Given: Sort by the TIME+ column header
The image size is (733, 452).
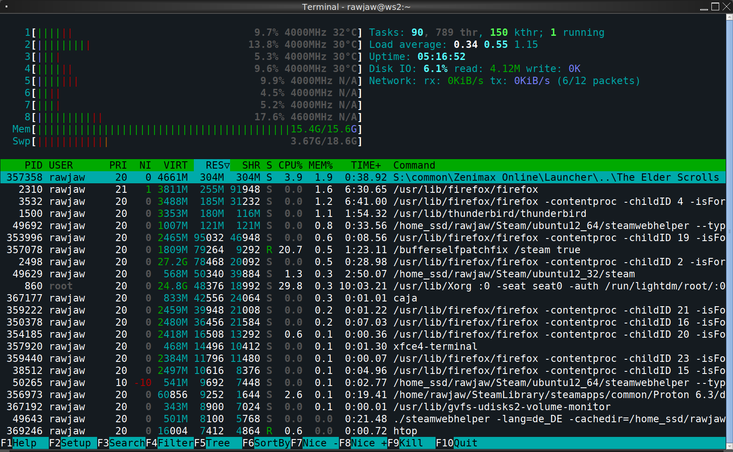Looking at the screenshot, I should pyautogui.click(x=366, y=165).
